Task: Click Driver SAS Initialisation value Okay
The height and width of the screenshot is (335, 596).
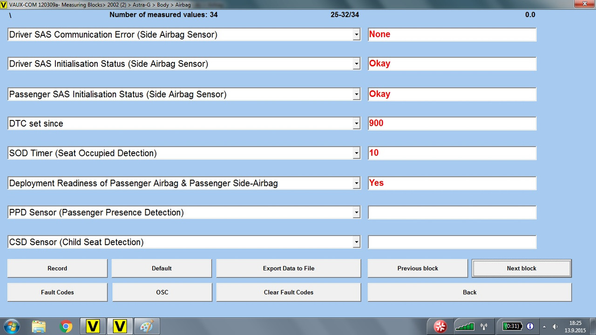Action: click(x=452, y=64)
